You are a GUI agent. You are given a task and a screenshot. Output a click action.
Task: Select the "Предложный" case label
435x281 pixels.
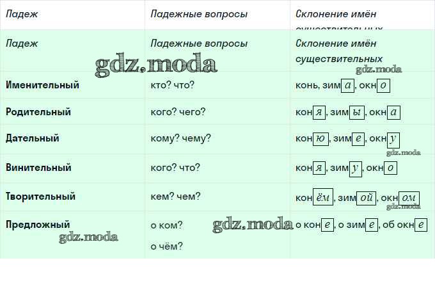point(38,225)
